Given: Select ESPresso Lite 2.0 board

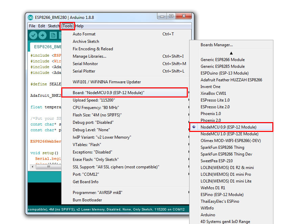Looking at the screenshot, I should pos(231,107).
